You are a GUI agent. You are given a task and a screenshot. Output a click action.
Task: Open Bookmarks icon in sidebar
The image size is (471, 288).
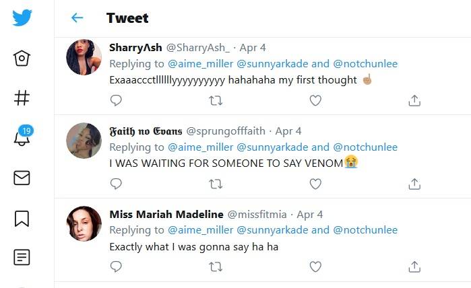[x=22, y=217]
